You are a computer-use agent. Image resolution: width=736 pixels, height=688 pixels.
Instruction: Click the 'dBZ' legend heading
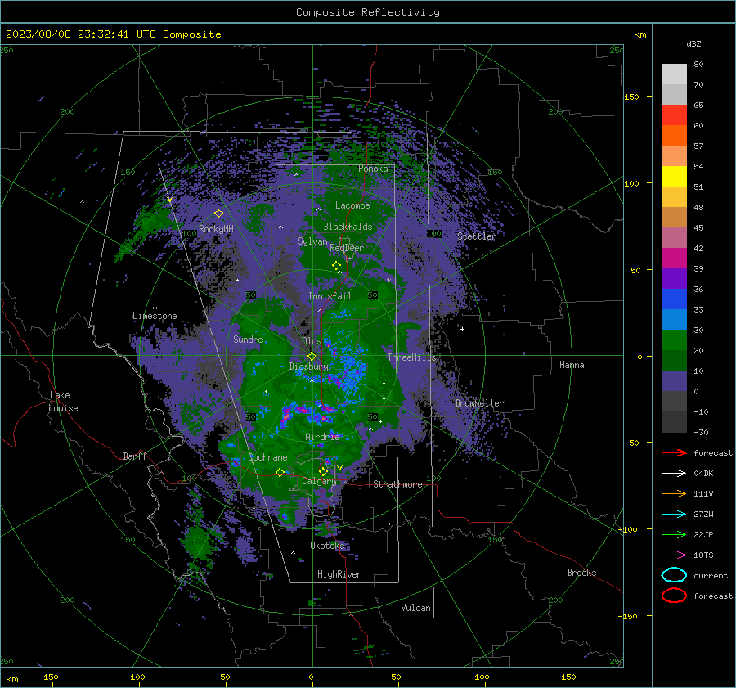pyautogui.click(x=693, y=43)
